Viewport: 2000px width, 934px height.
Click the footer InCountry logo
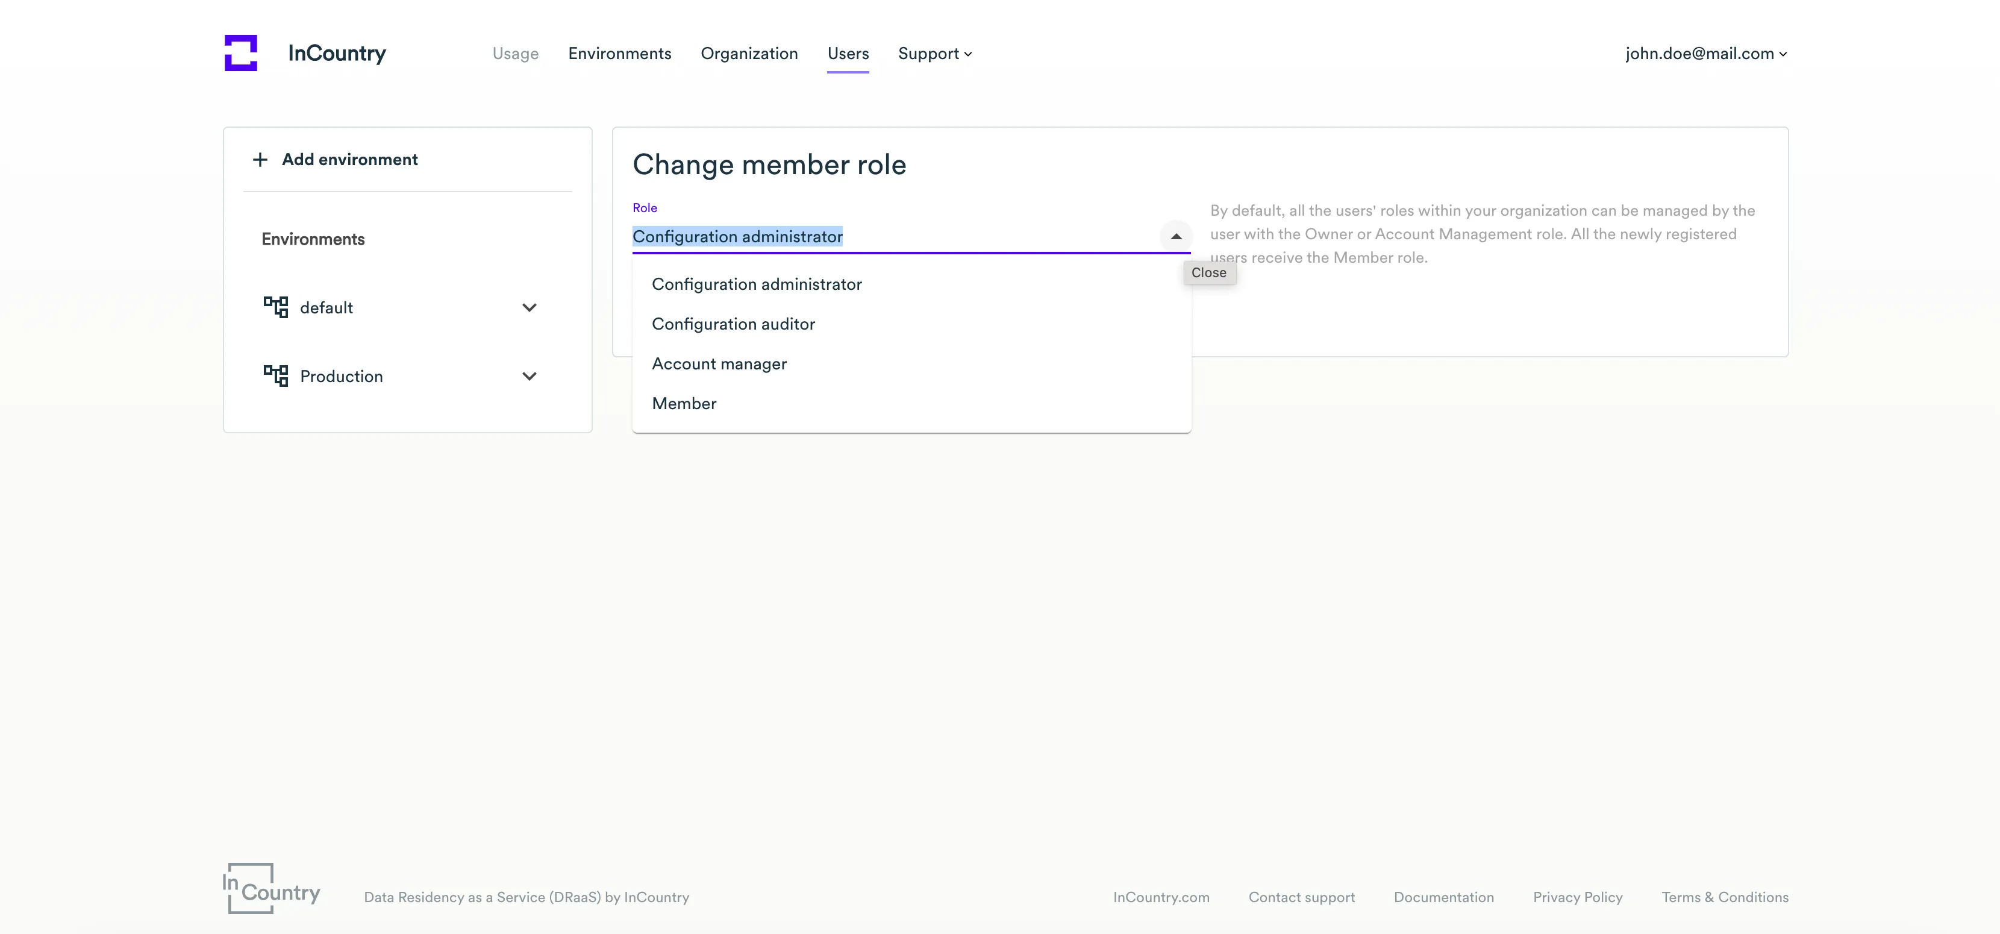pyautogui.click(x=271, y=888)
